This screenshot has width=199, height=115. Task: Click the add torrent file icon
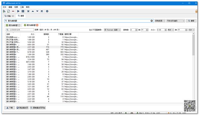pyautogui.click(x=9, y=11)
